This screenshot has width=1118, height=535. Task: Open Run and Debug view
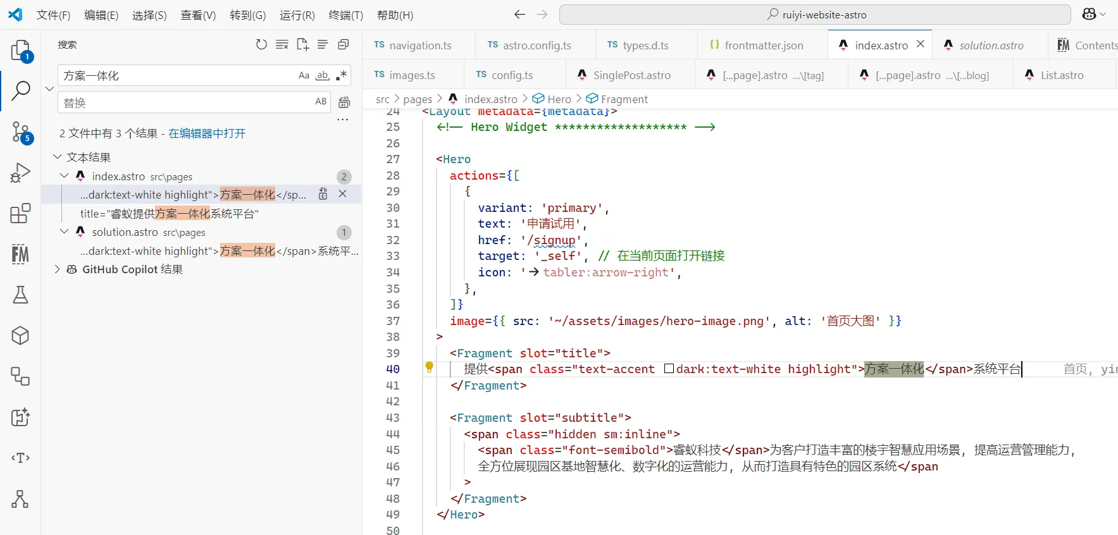[x=20, y=173]
